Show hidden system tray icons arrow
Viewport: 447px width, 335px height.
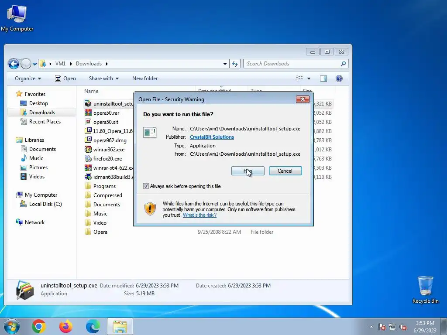[371, 327]
